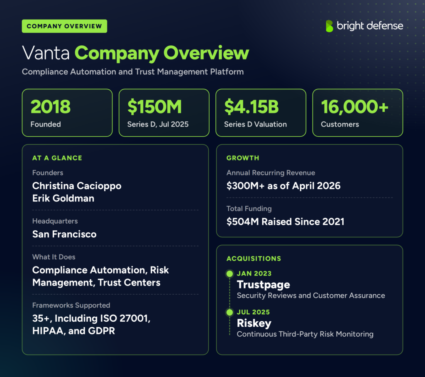Select the '$150M' funding figure

(x=154, y=106)
